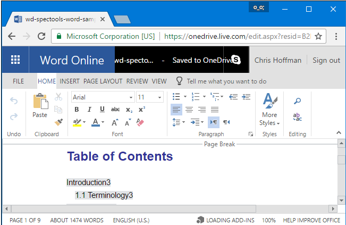Open the Arial font name dropdown
Screen dimensions: 346x225
pyautogui.click(x=131, y=97)
